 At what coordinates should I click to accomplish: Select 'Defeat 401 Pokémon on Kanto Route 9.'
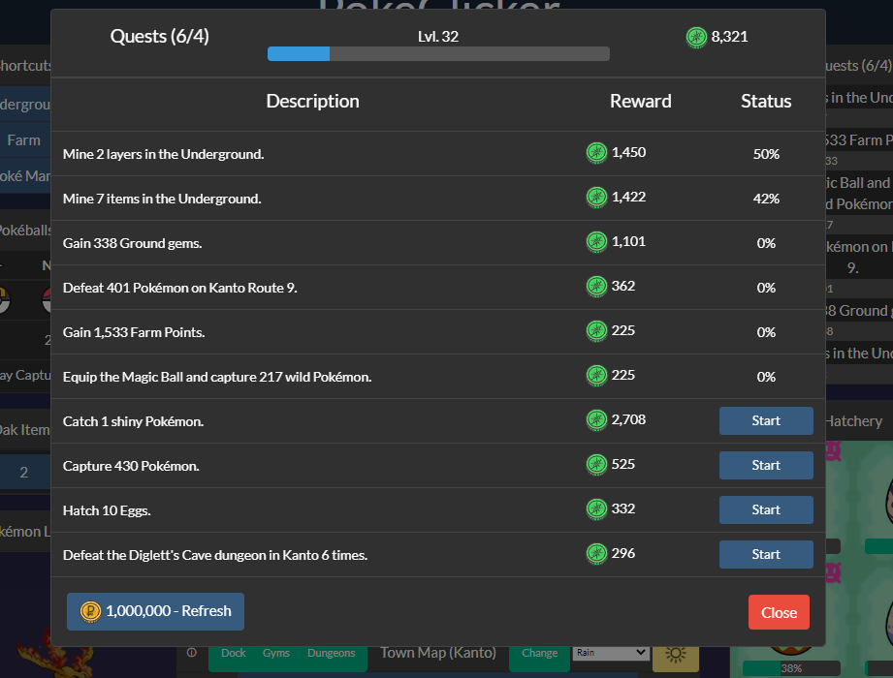[x=180, y=288]
